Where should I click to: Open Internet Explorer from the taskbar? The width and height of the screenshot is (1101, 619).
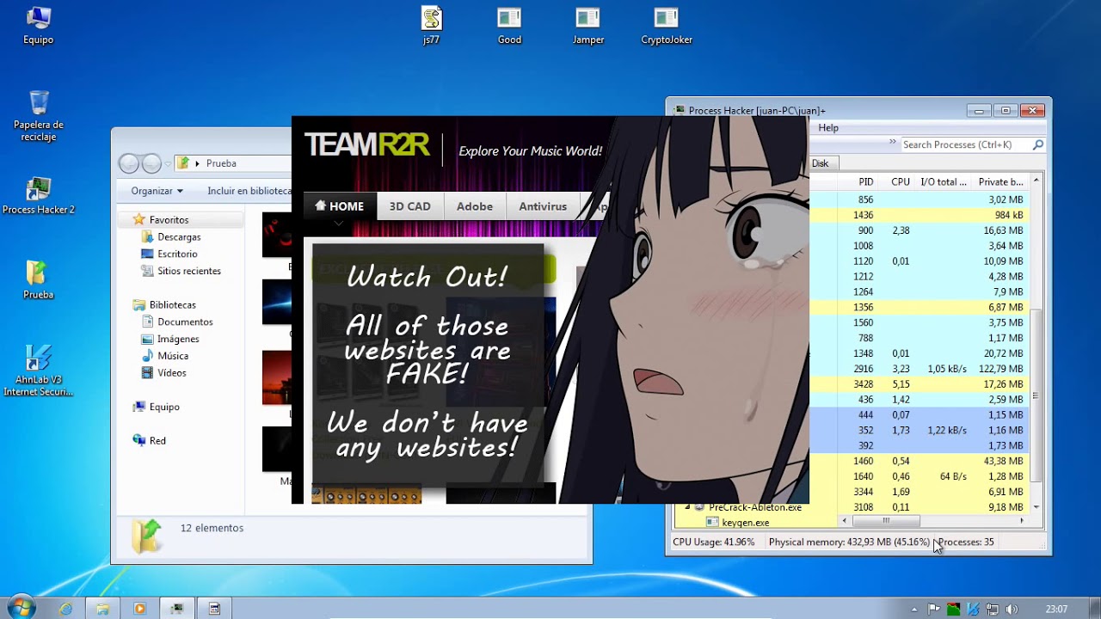[65, 609]
